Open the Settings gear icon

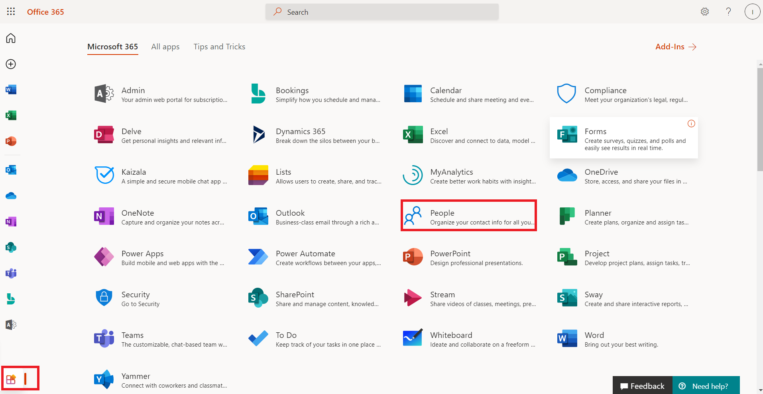click(705, 12)
